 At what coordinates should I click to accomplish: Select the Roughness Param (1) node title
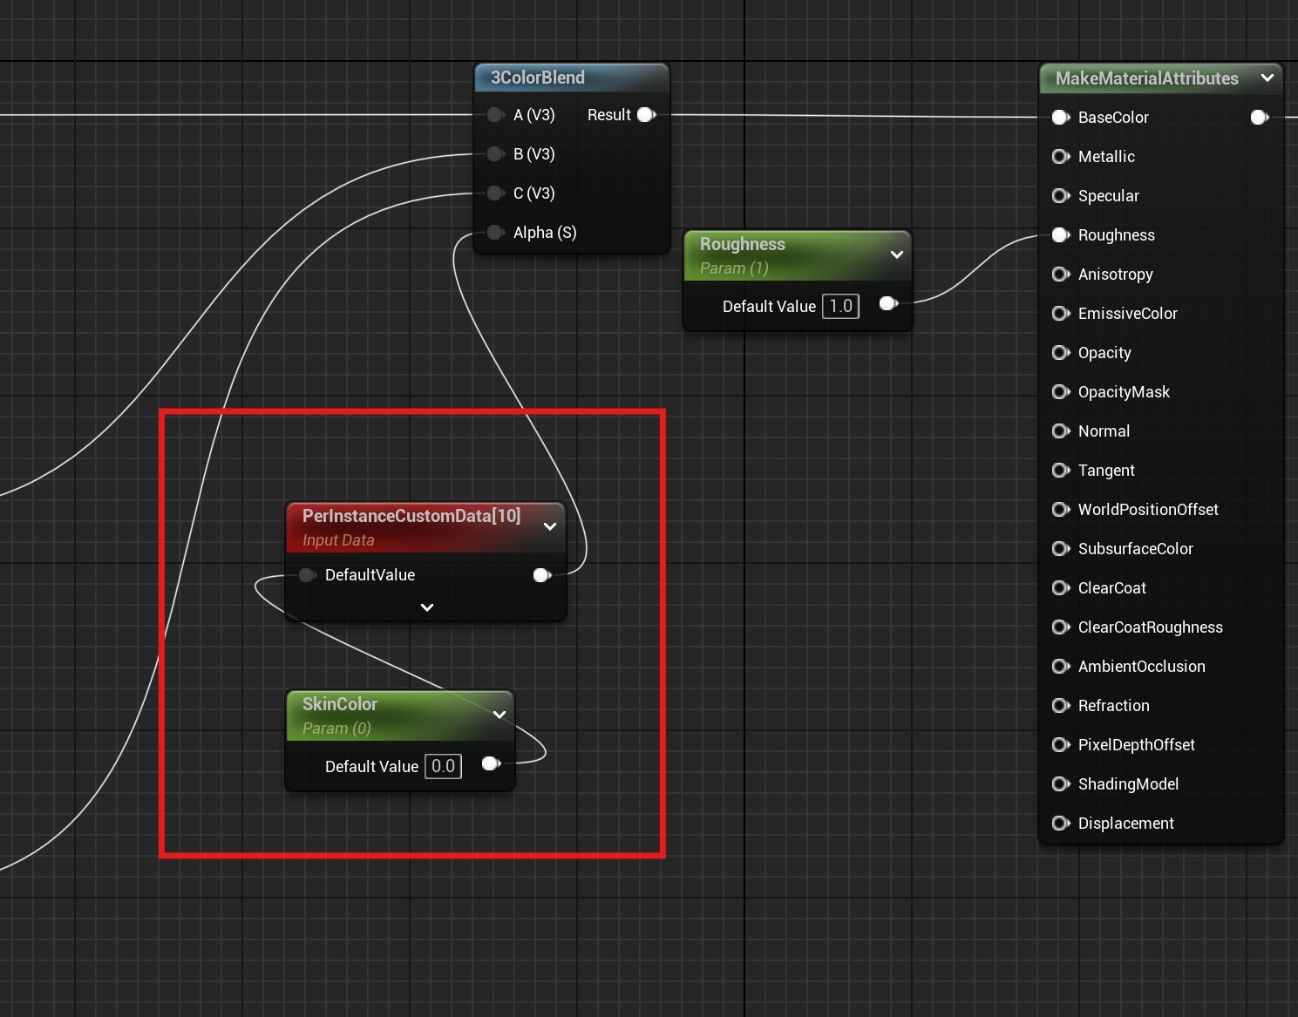pyautogui.click(x=743, y=244)
